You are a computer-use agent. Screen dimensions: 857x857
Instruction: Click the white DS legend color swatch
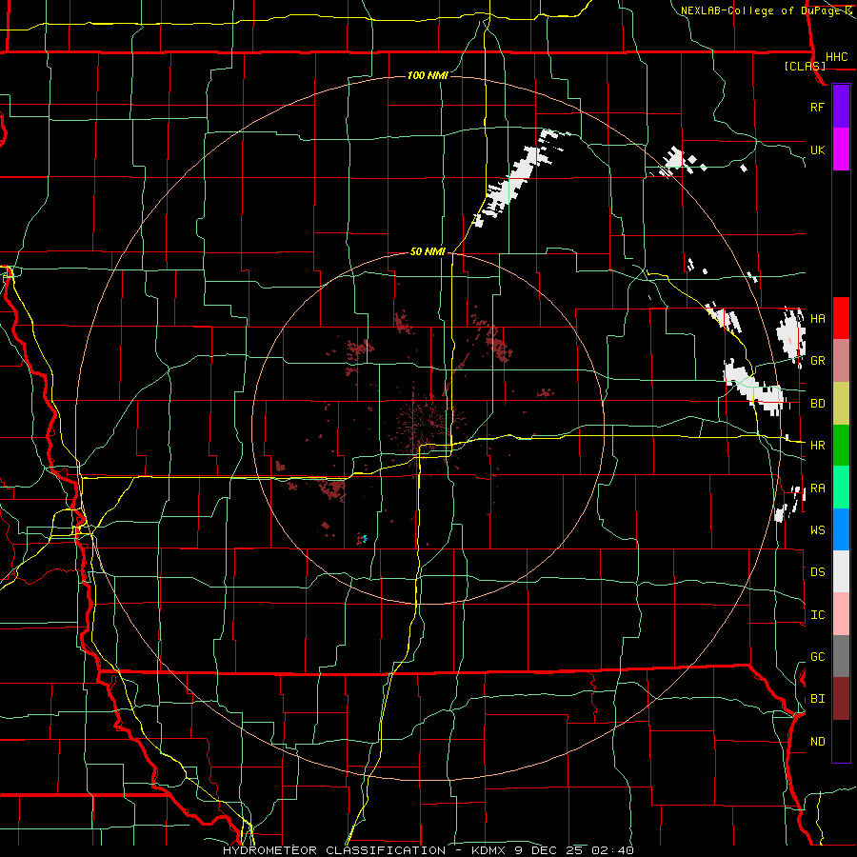pos(841,571)
